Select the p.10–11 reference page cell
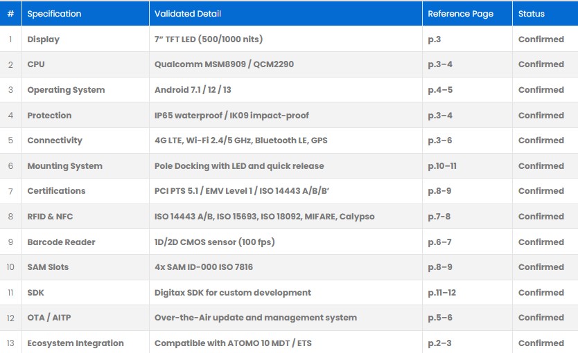Image resolution: width=578 pixels, height=353 pixels. (442, 166)
